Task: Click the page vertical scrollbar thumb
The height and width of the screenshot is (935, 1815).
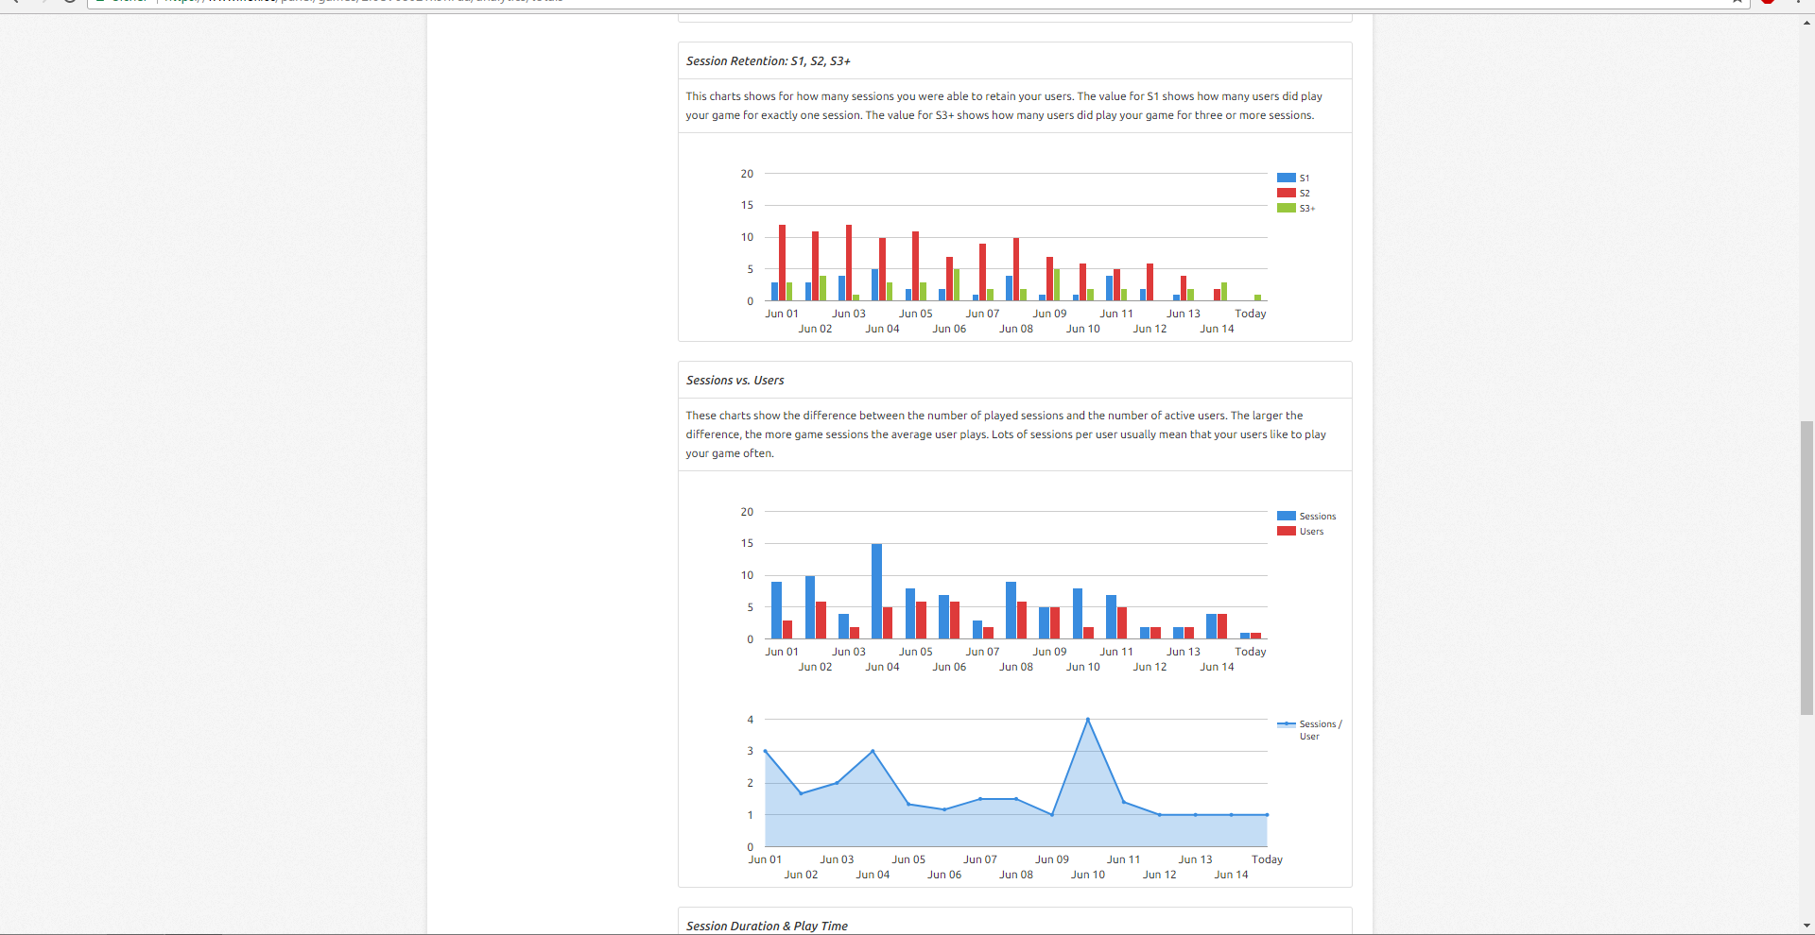Action: tap(1806, 567)
